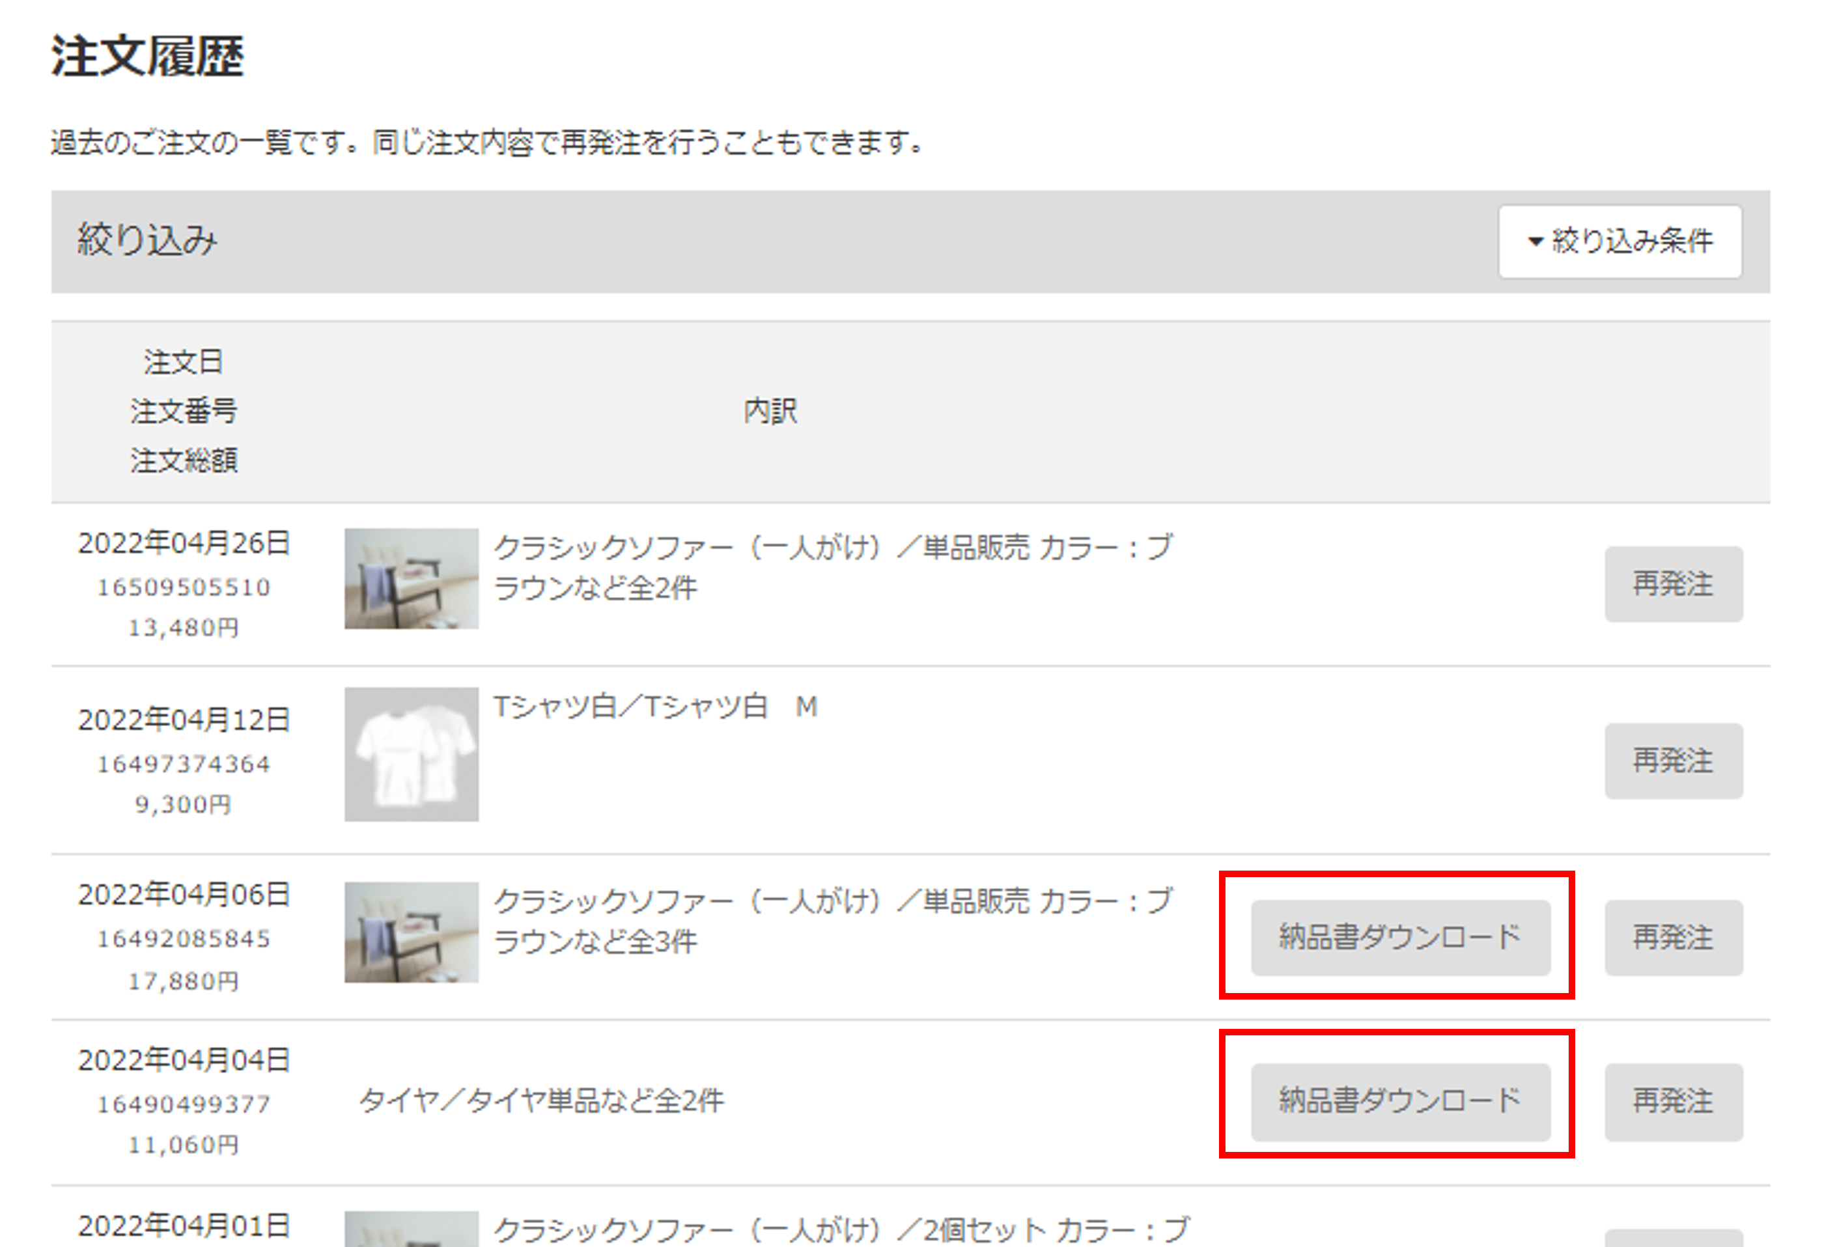Click order date 2022年04月04日
1822x1247 pixels.
click(184, 1059)
